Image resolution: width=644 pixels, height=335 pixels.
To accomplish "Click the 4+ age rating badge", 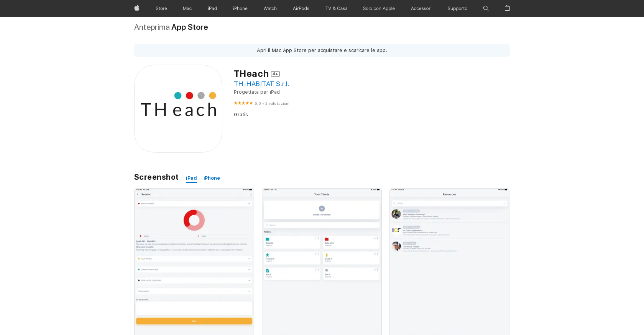I will point(275,74).
